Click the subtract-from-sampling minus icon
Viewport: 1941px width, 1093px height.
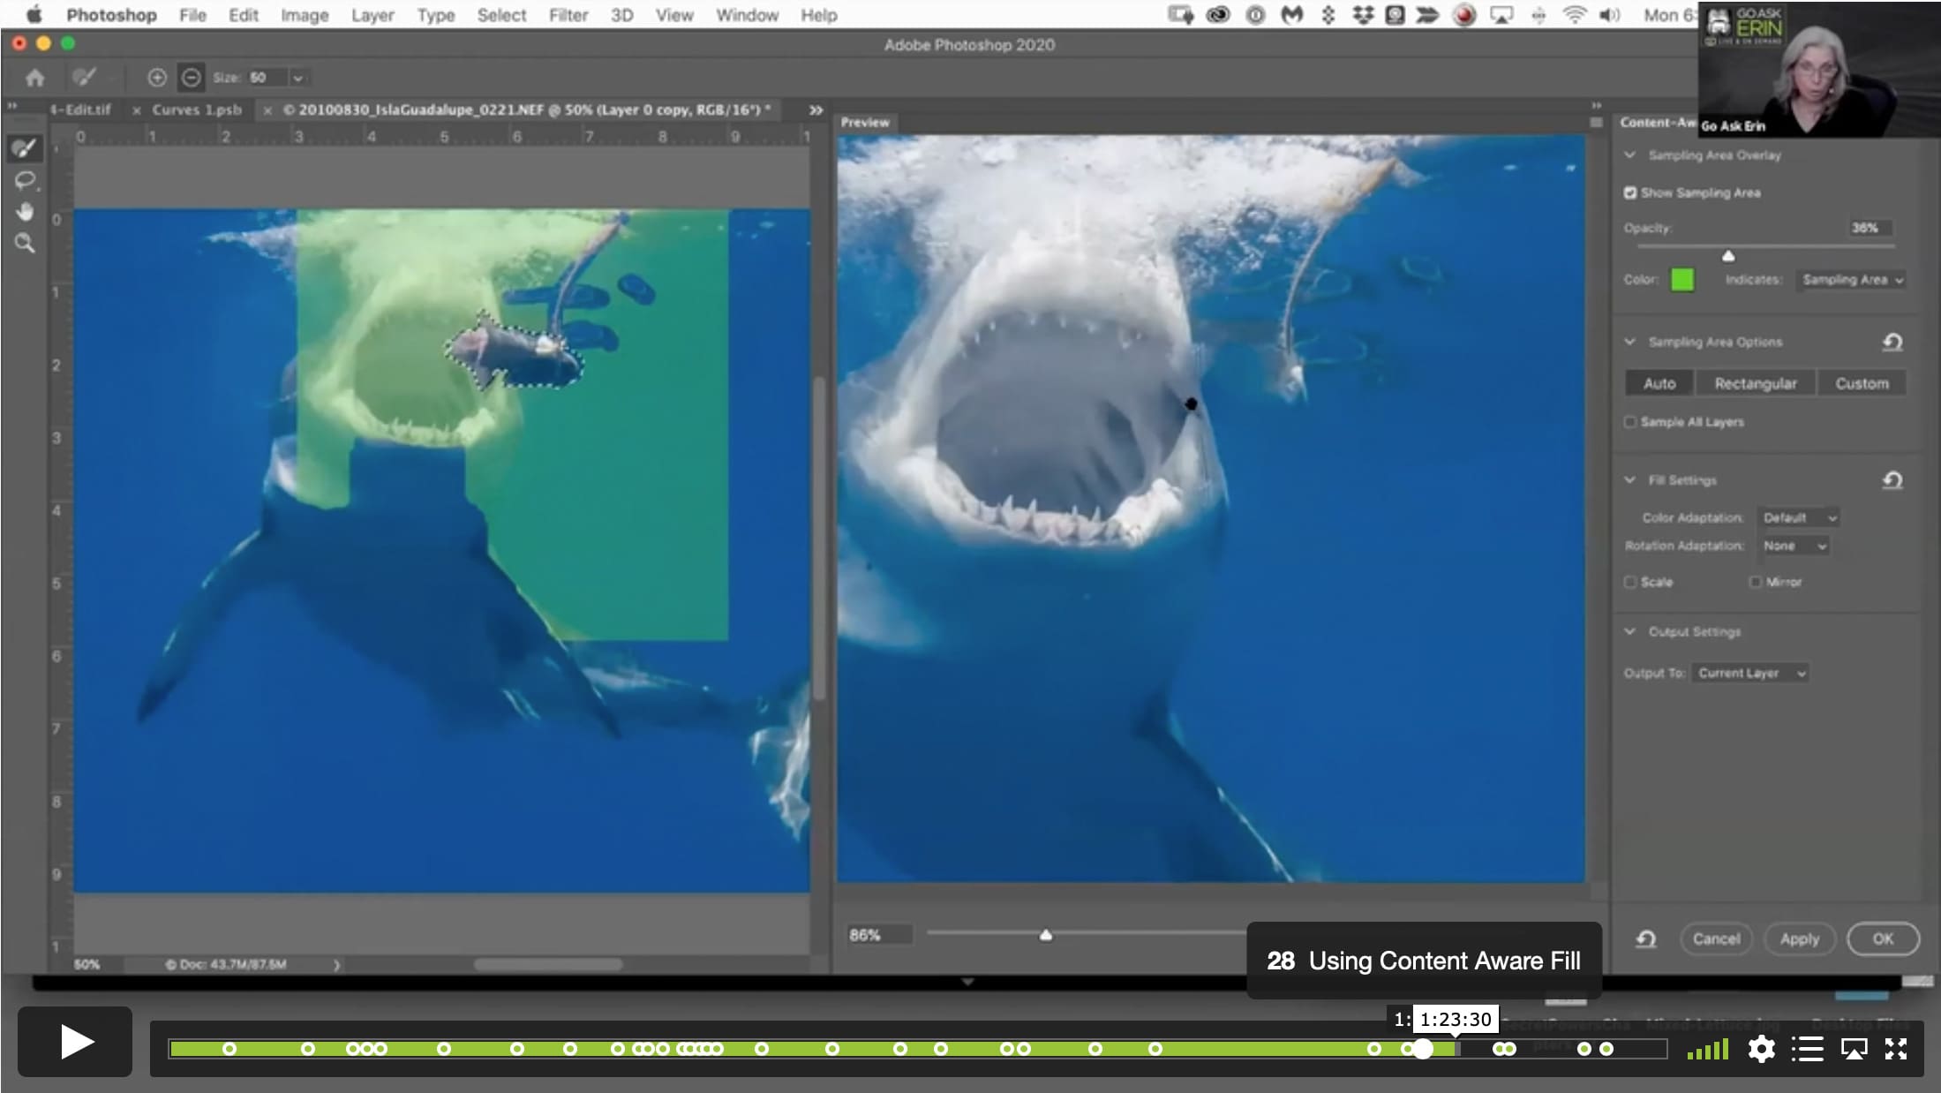(x=191, y=78)
